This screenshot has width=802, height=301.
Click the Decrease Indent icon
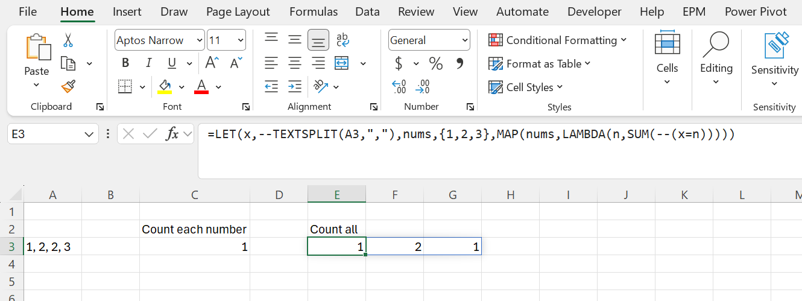[x=271, y=87]
